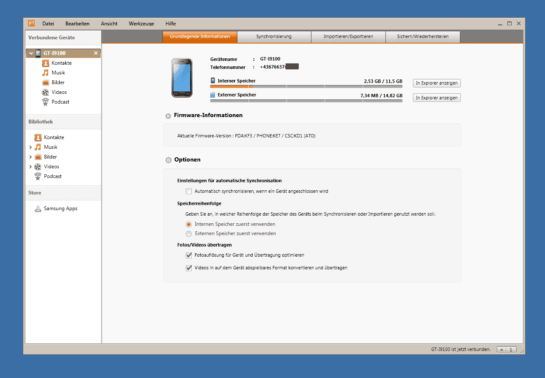The height and width of the screenshot is (378, 545).
Task: Expand Bilder in Bibliothek
Action: (x=30, y=157)
